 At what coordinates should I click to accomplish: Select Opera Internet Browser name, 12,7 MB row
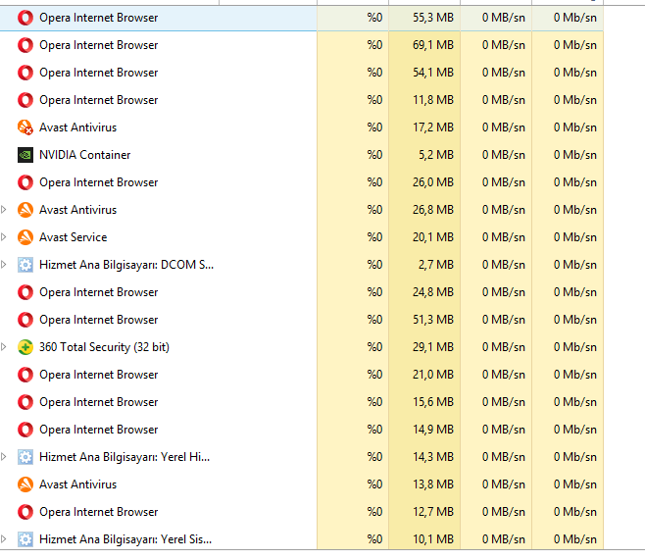pos(99,512)
